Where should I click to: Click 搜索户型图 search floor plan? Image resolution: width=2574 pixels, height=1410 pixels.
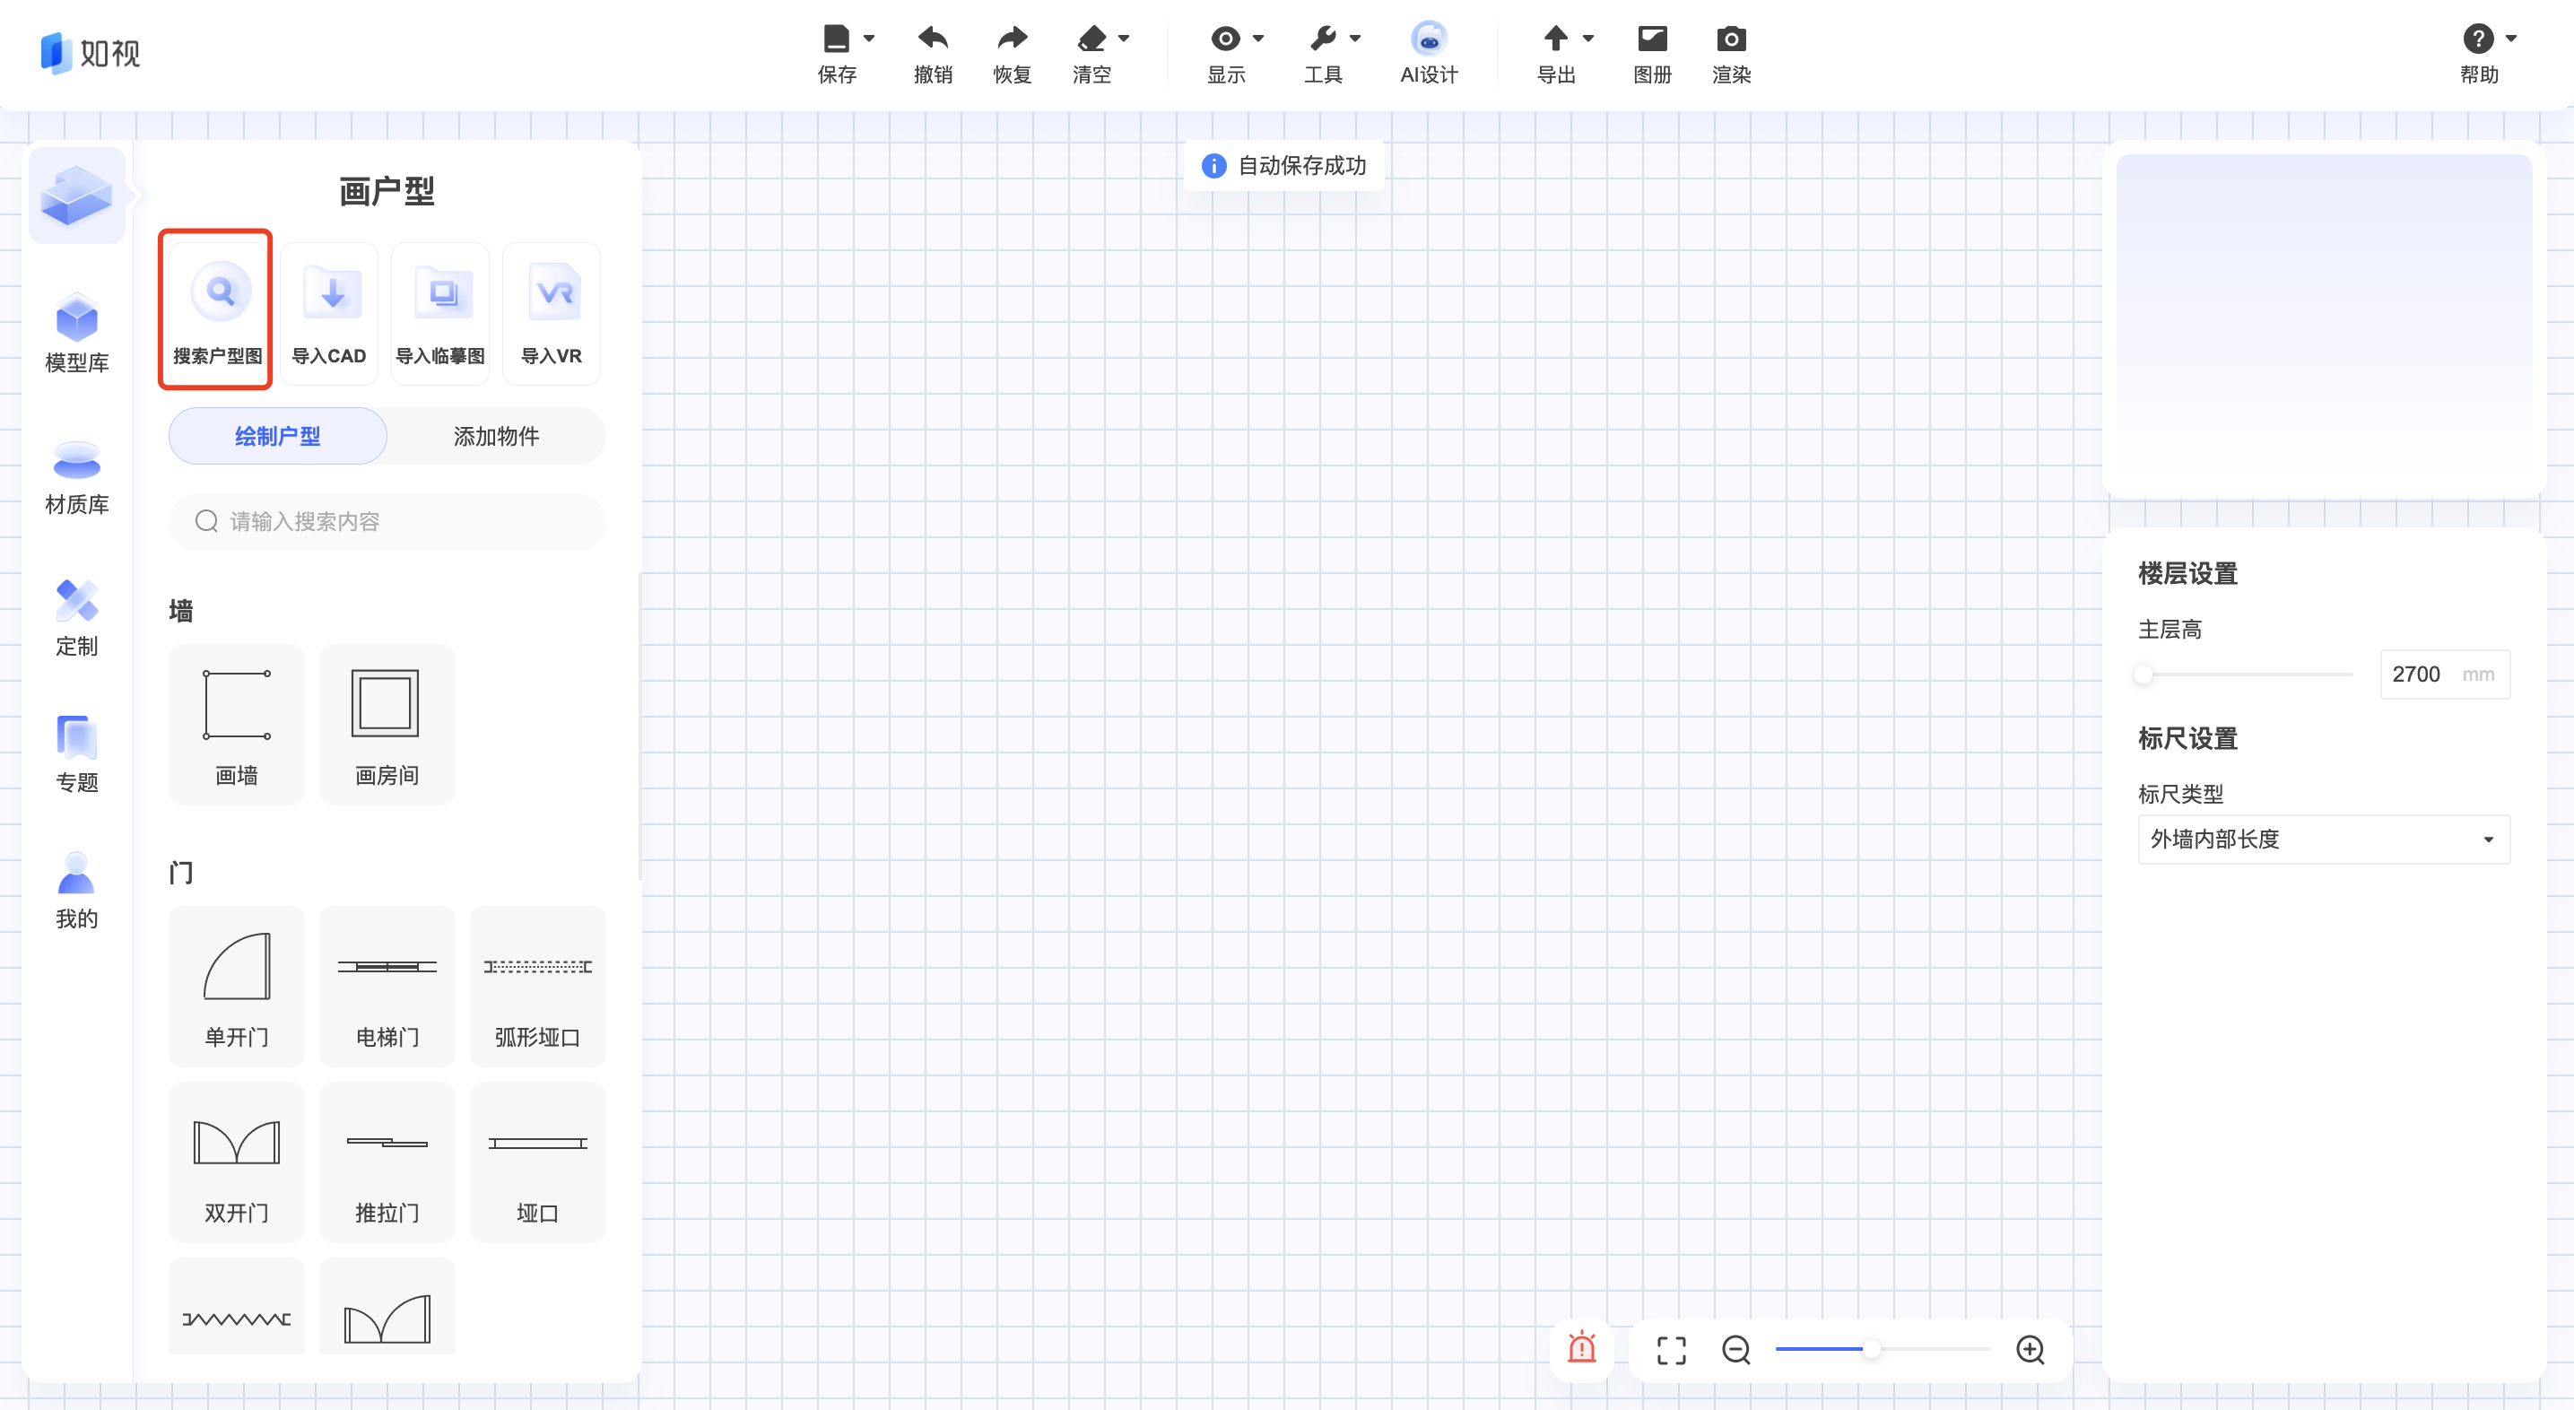(217, 313)
